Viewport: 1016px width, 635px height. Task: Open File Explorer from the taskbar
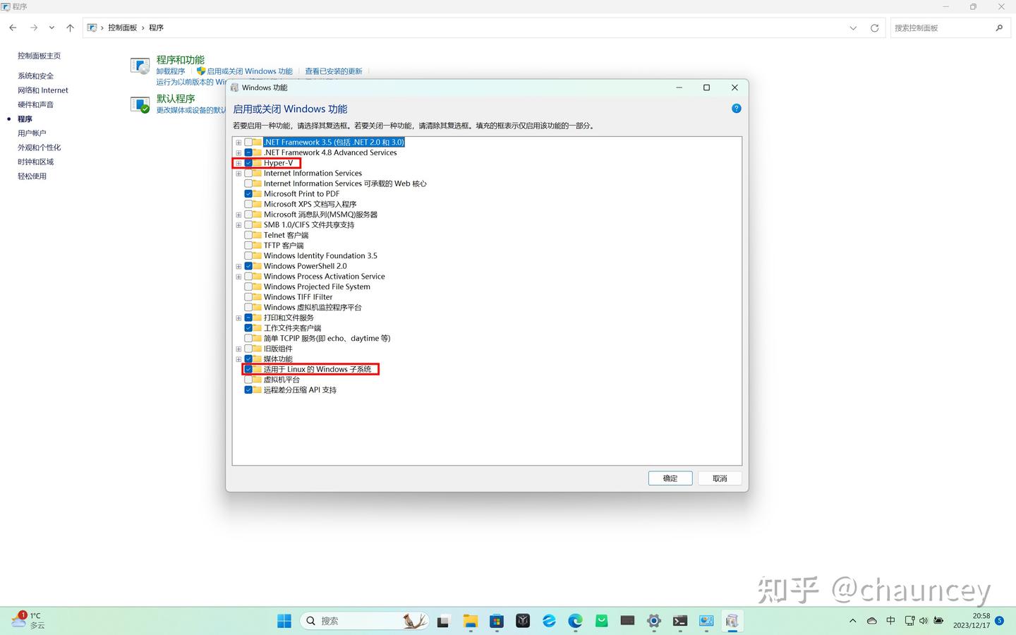(470, 622)
